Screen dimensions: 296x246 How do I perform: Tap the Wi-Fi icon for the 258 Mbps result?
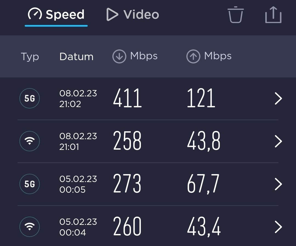(30, 141)
